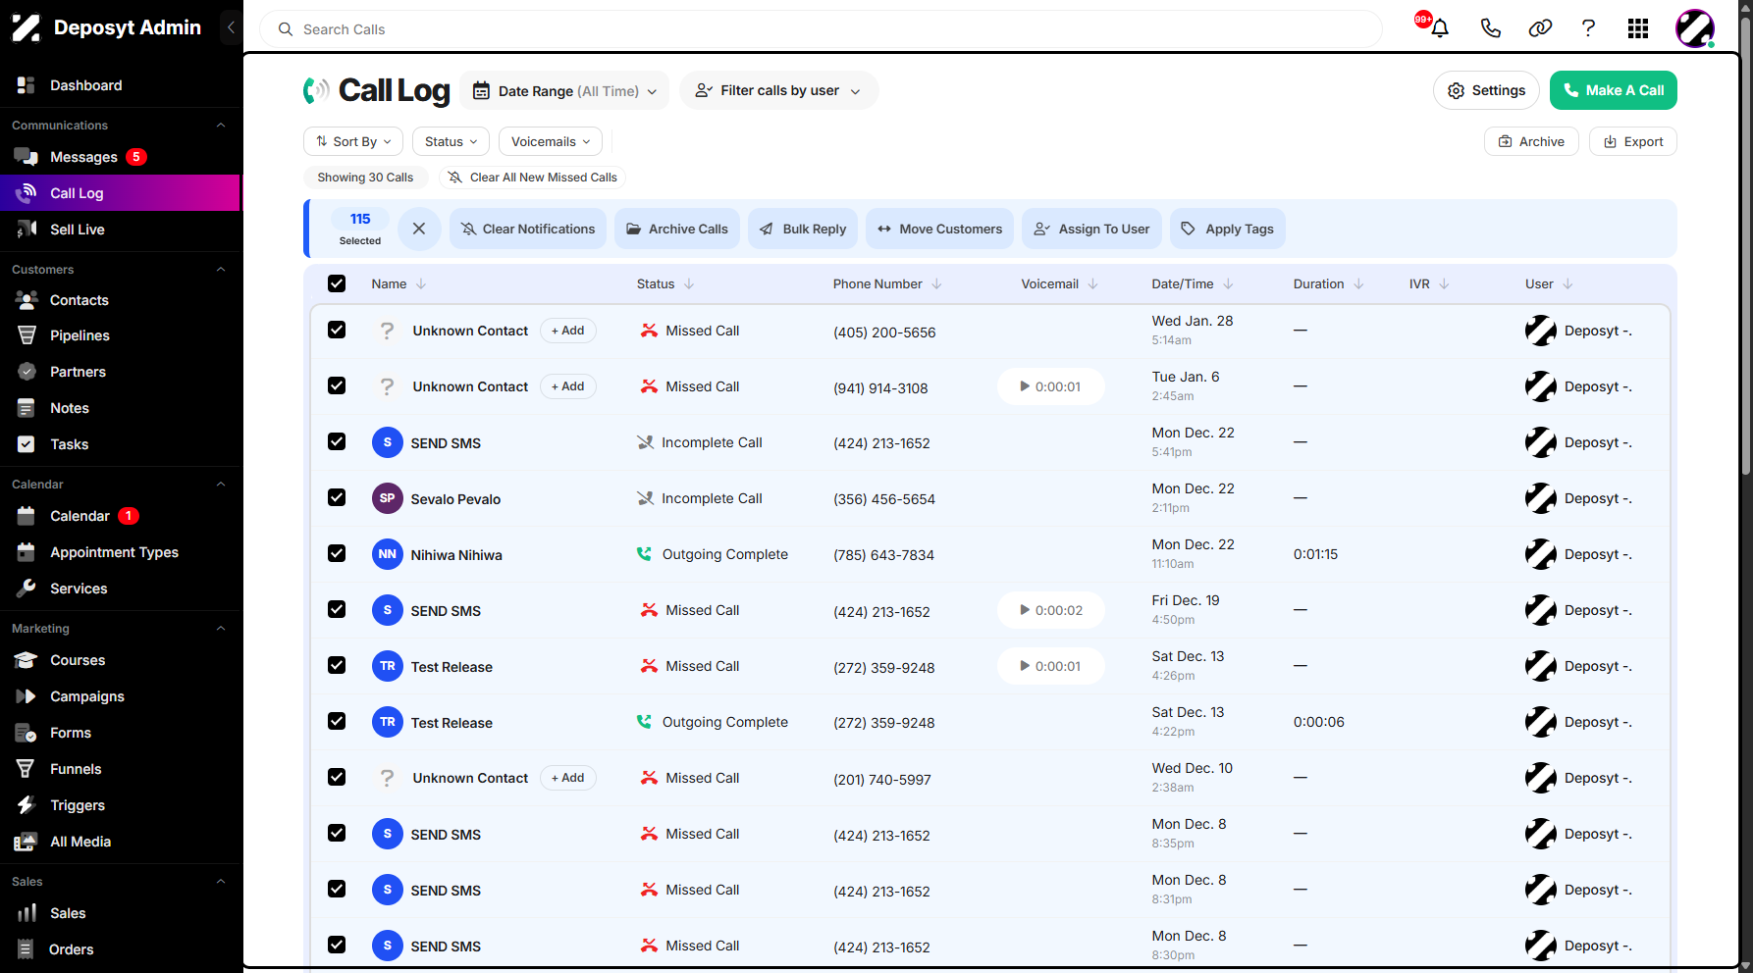Image resolution: width=1753 pixels, height=973 pixels.
Task: Click Clear All New Missed Calls
Action: [532, 178]
